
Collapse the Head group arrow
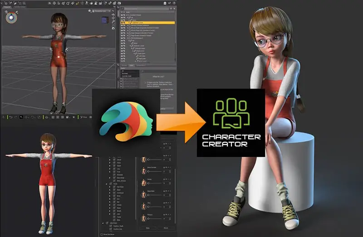pyautogui.click(x=107, y=184)
